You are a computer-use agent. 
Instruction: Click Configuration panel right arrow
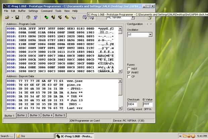[x=151, y=24]
